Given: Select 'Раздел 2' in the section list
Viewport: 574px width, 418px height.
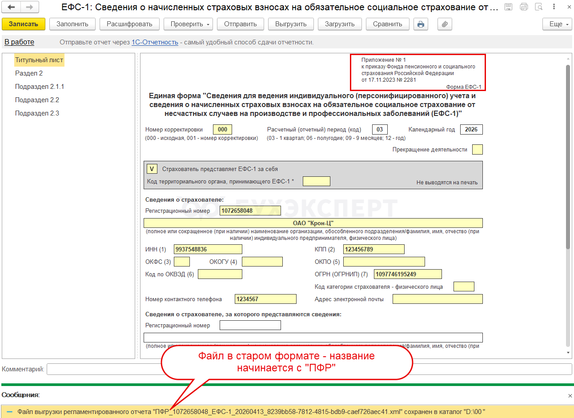Looking at the screenshot, I should (29, 73).
